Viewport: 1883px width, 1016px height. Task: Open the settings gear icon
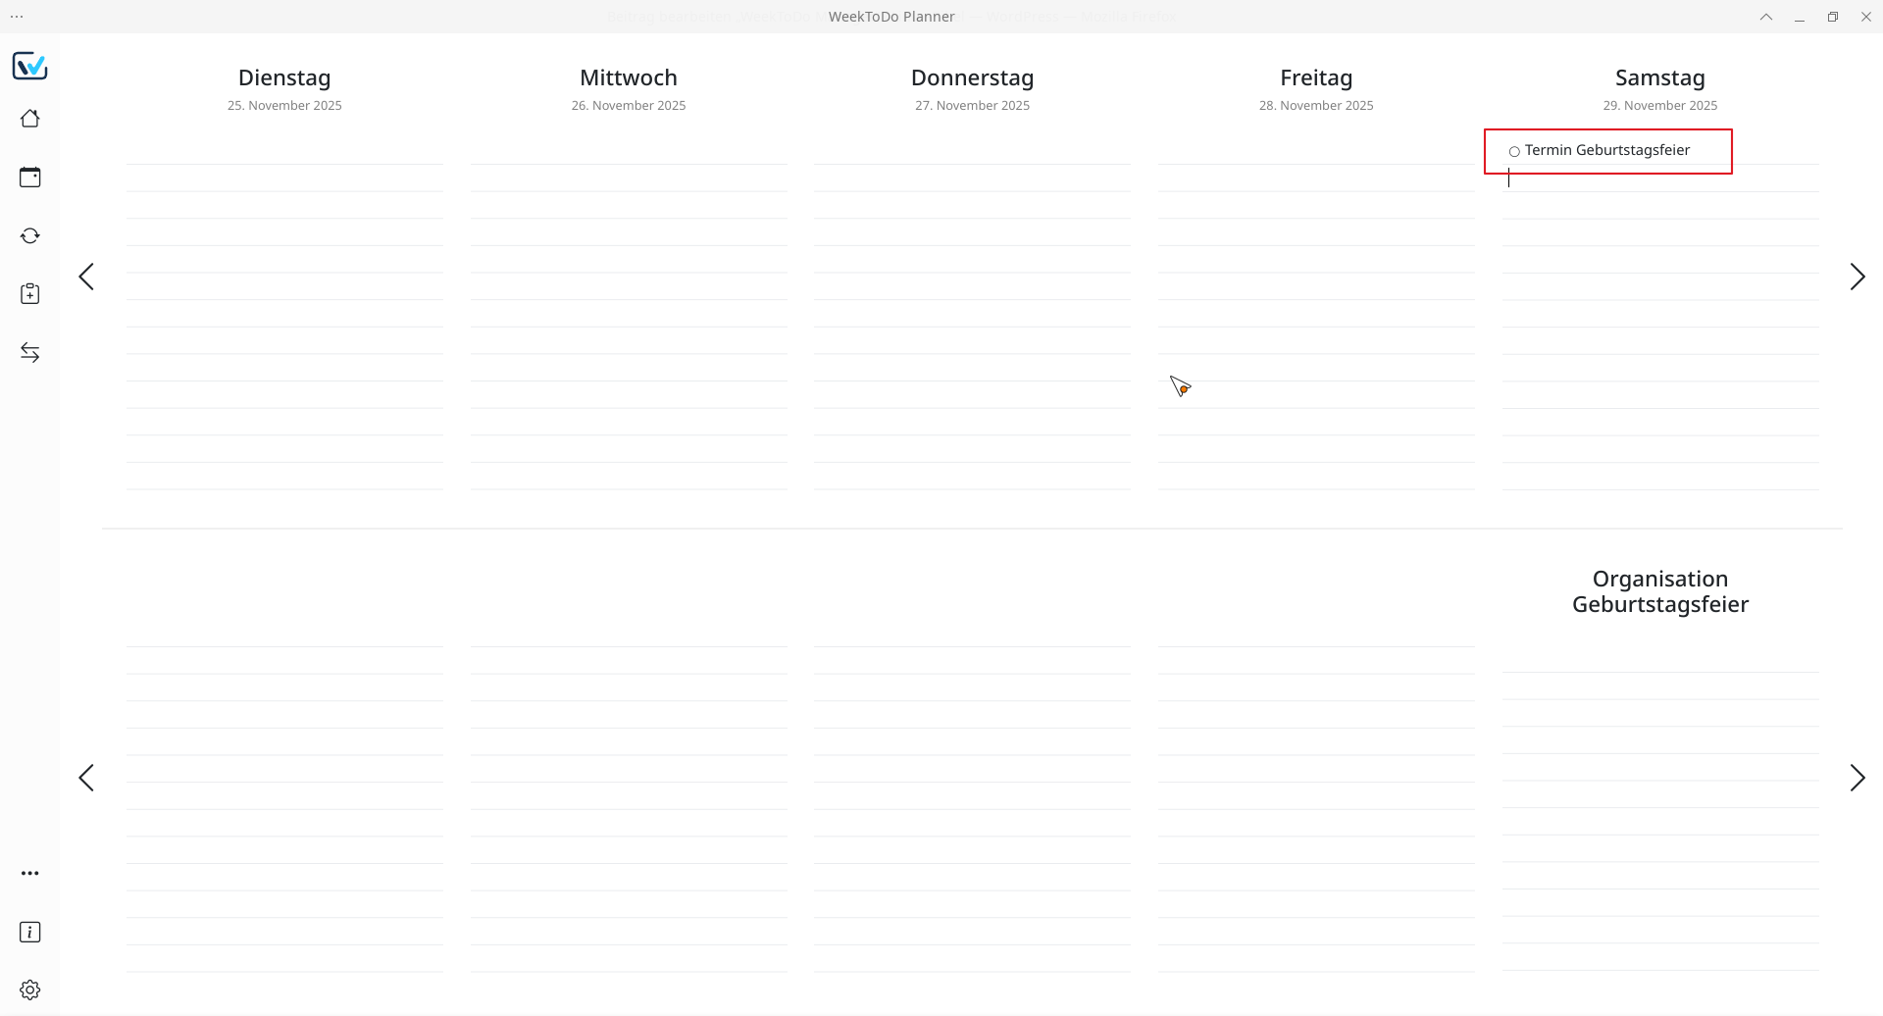pos(30,990)
